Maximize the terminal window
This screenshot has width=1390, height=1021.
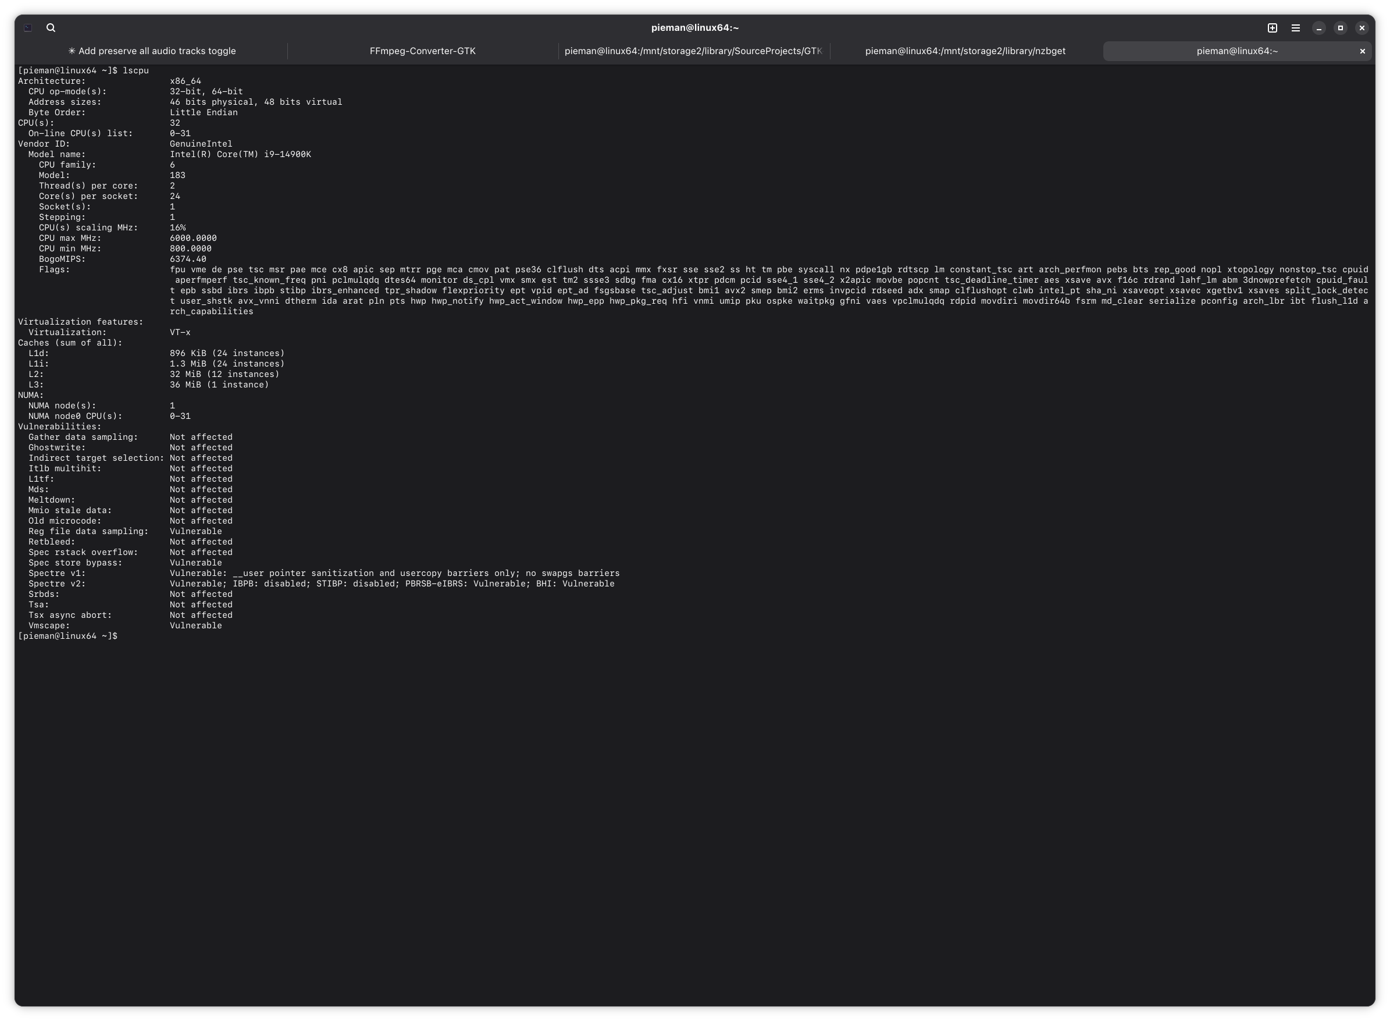tap(1340, 28)
